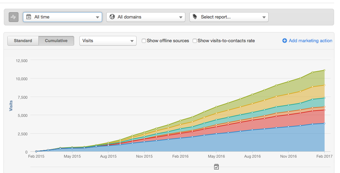Open the All time date range dropdown
The width and height of the screenshot is (340, 173).
coord(63,17)
